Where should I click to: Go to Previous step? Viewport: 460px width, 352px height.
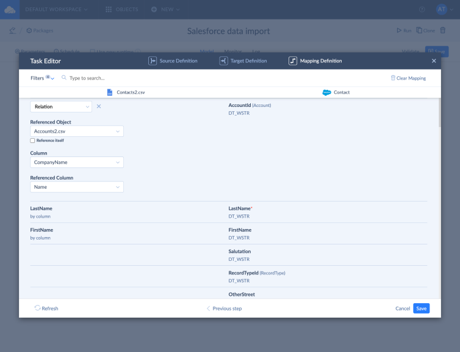click(x=224, y=309)
